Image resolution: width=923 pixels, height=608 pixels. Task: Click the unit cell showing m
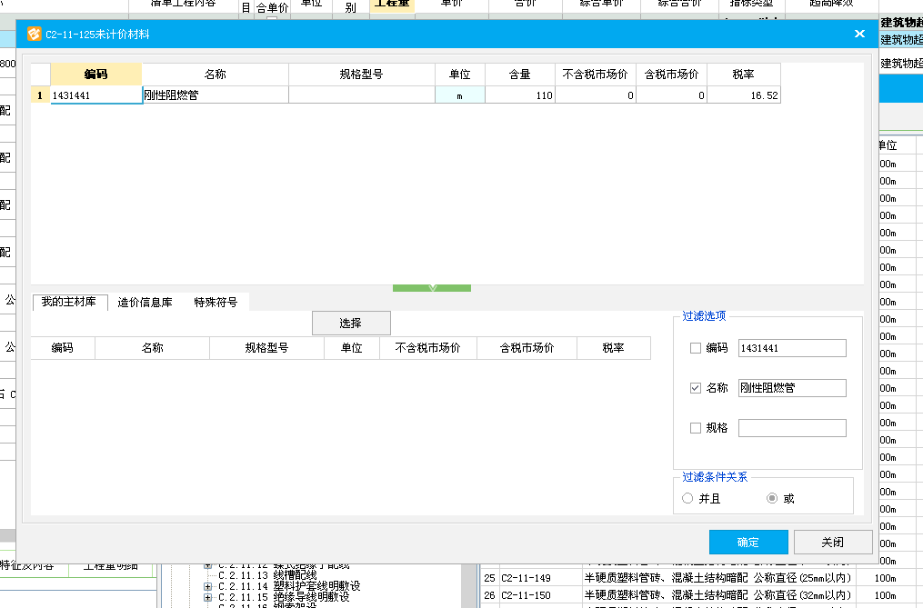pos(460,95)
